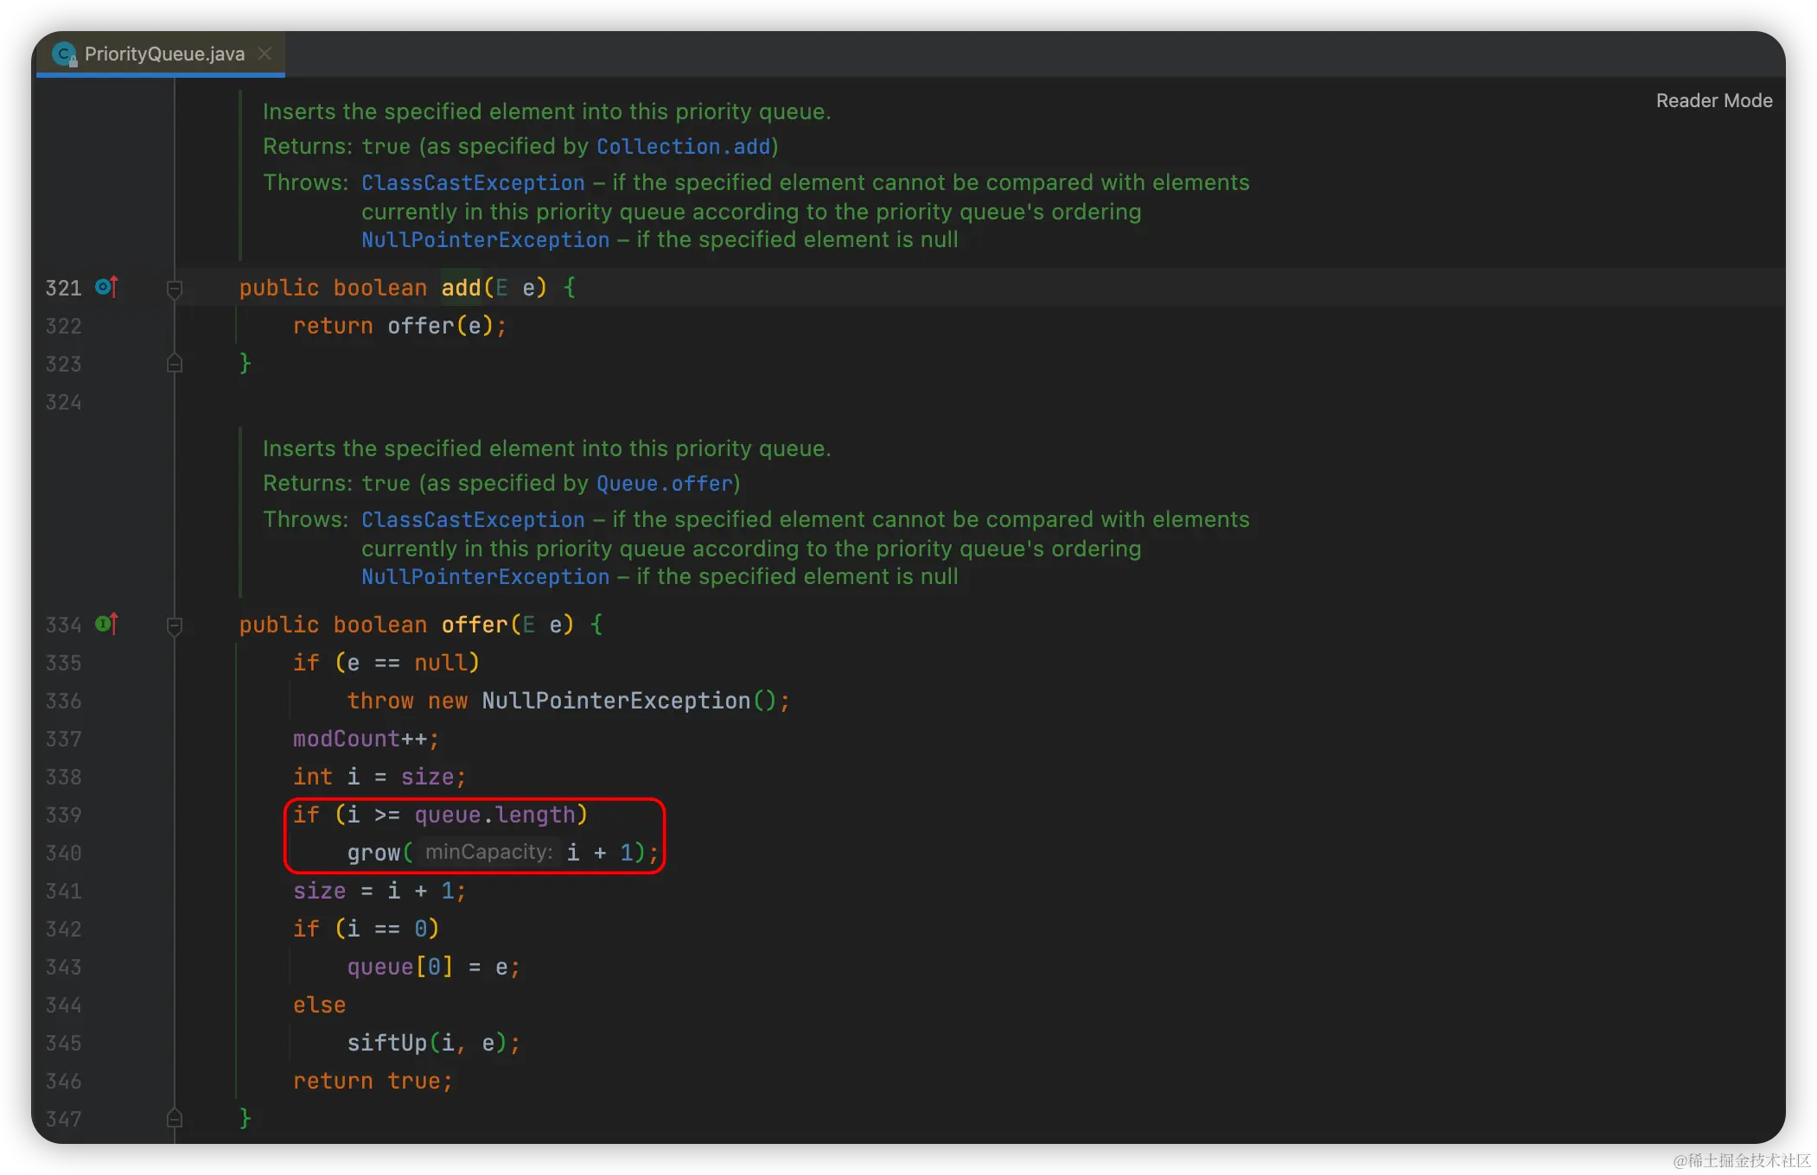Click NullPointerException() constructor on line 336
1817x1175 pixels.
(x=628, y=702)
